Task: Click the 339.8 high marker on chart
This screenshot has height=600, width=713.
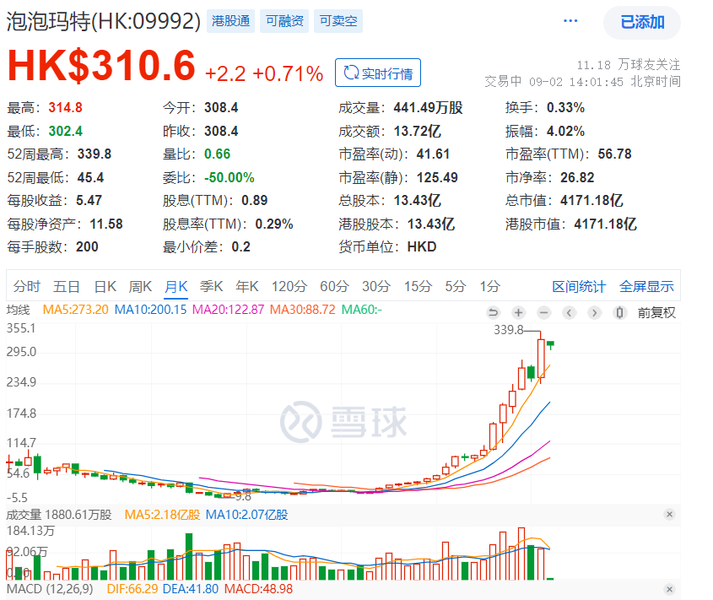Action: 508,330
